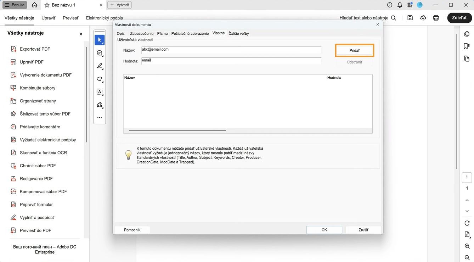Click the Zrušiť cancel button
The height and width of the screenshot is (262, 474).
(x=363, y=230)
